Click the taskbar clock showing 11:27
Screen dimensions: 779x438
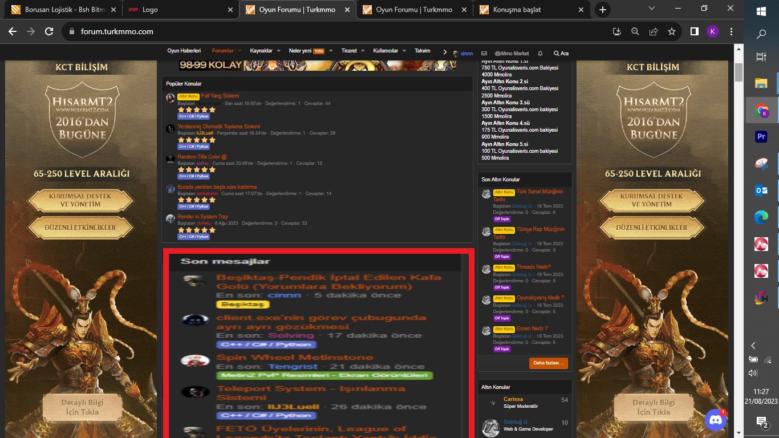pos(761,396)
